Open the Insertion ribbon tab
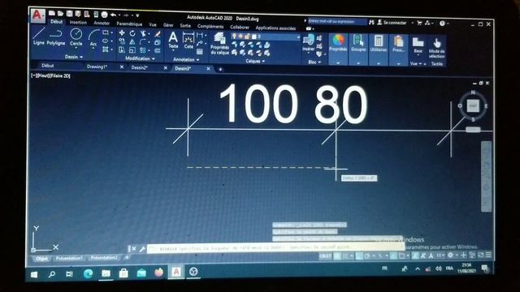 (78, 23)
